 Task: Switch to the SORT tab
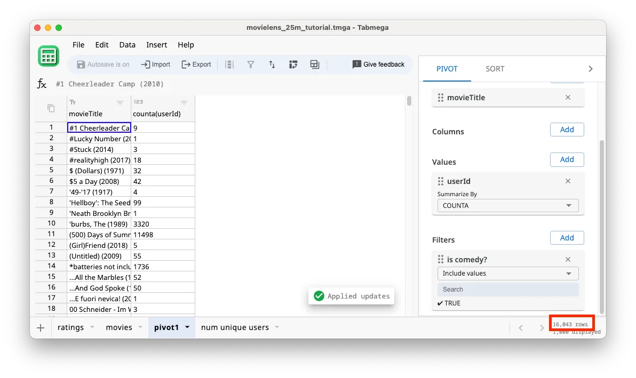click(495, 69)
